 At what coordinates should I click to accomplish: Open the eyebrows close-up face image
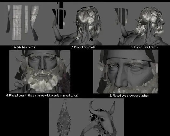pyautogui.click(x=126, y=72)
